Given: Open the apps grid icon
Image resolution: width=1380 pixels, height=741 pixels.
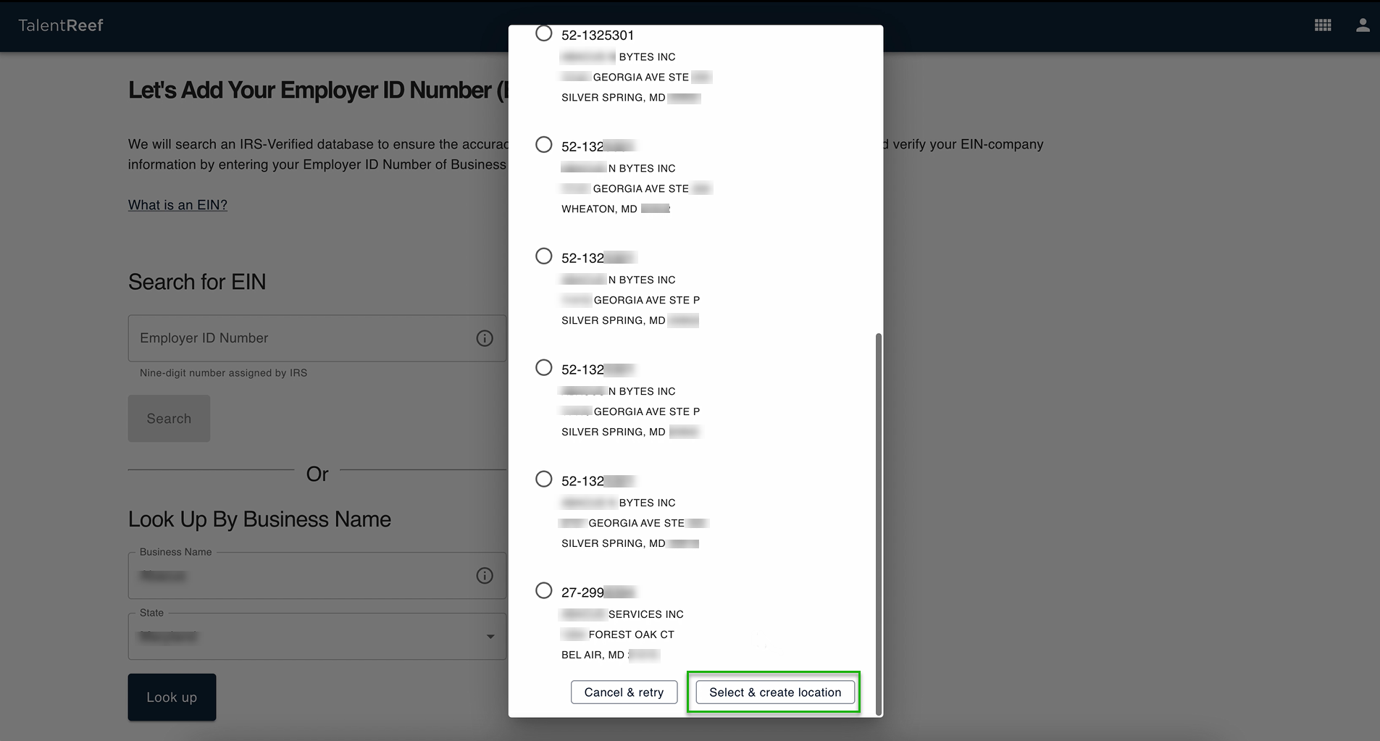Looking at the screenshot, I should point(1322,25).
